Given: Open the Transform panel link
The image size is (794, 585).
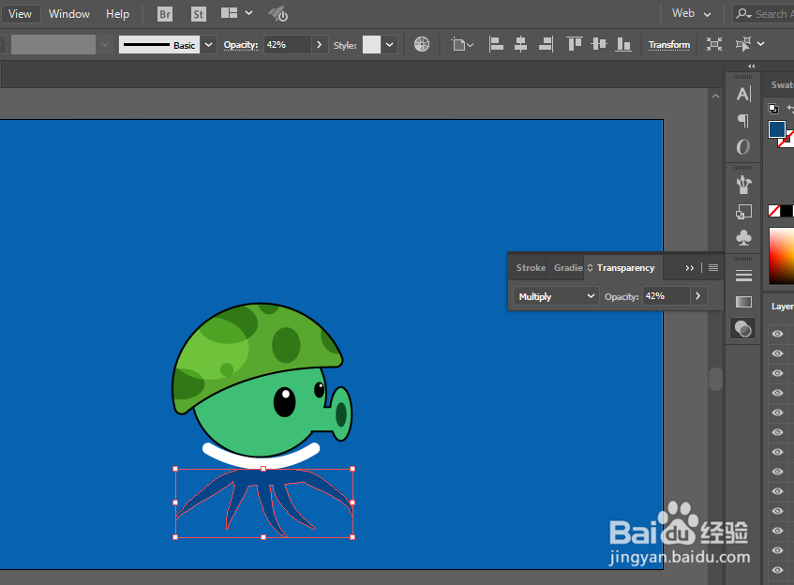Looking at the screenshot, I should tap(669, 45).
